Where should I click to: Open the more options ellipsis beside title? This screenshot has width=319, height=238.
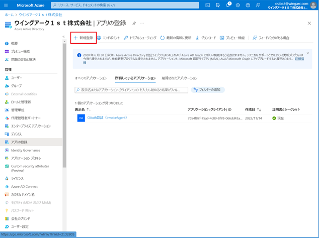[142, 24]
